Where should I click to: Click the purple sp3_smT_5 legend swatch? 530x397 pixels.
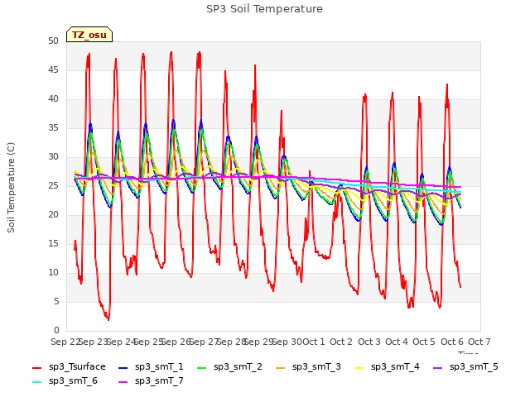pyautogui.click(x=438, y=367)
